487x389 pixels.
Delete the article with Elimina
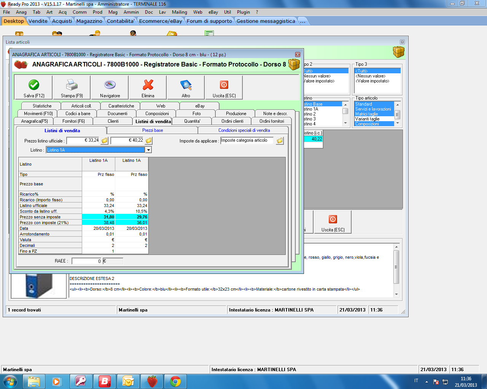pyautogui.click(x=148, y=87)
